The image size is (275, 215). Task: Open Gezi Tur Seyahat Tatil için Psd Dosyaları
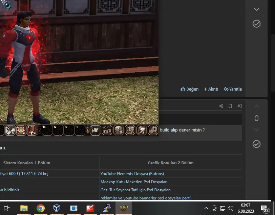(x=135, y=190)
